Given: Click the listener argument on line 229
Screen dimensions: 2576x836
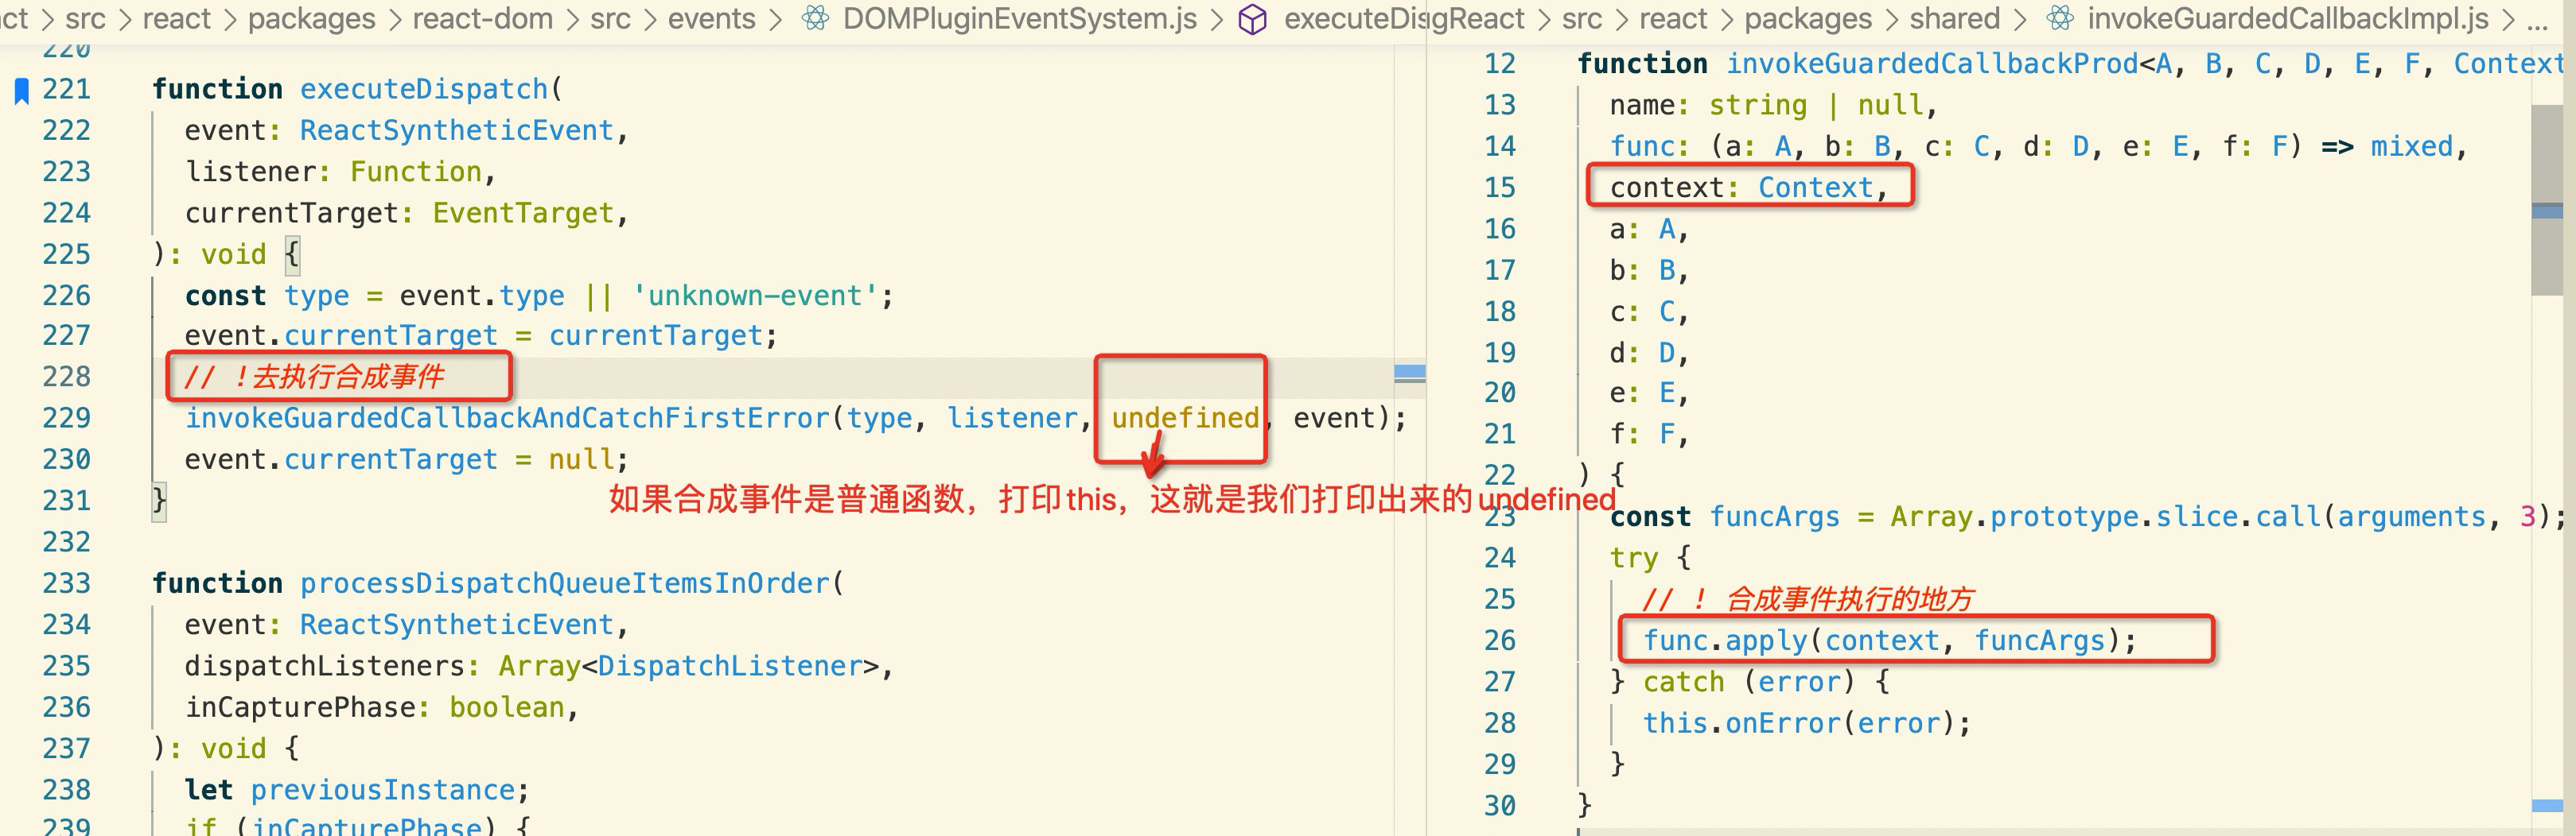Looking at the screenshot, I should (x=1012, y=419).
